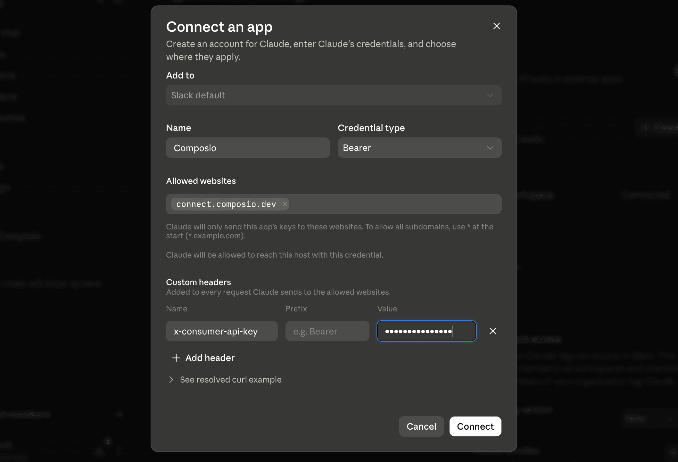Expand the resolved curl example chevron
Screen dimensions: 678x462
pos(171,380)
